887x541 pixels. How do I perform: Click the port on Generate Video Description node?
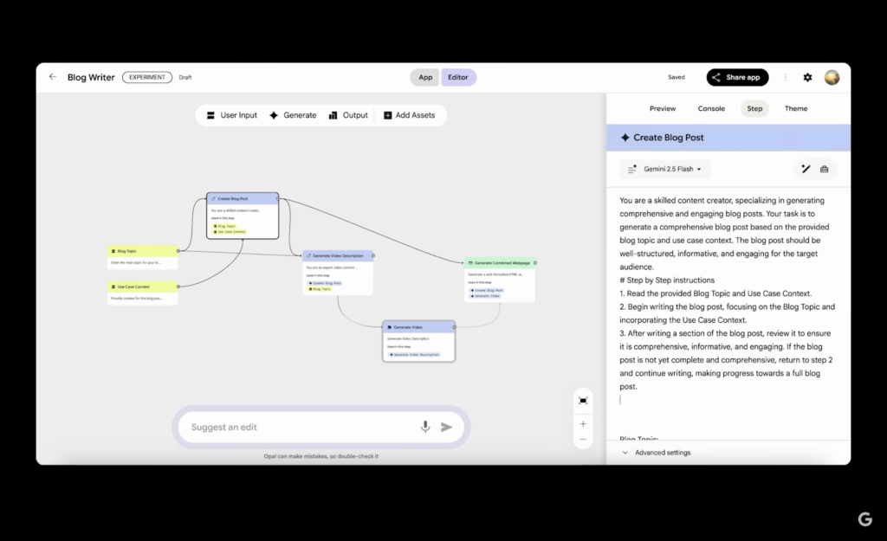click(x=372, y=255)
